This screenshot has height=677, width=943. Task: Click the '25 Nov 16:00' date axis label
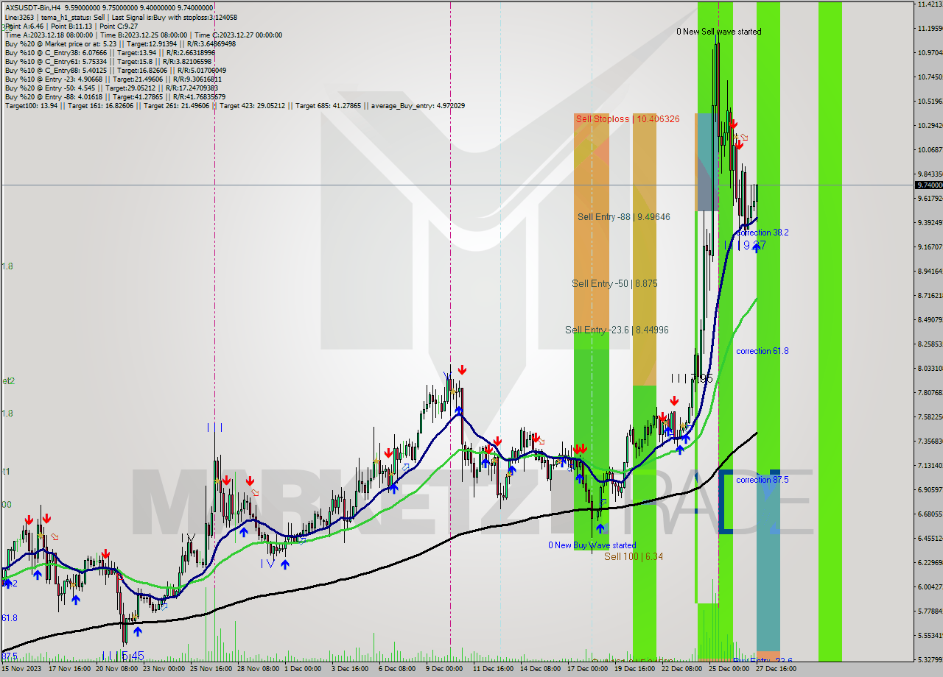tap(211, 669)
